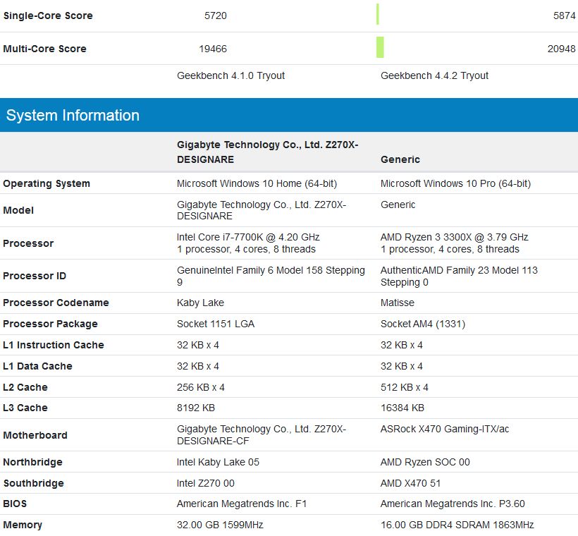The image size is (578, 536).
Task: Click the Processor Codename label
Action: pyautogui.click(x=56, y=303)
